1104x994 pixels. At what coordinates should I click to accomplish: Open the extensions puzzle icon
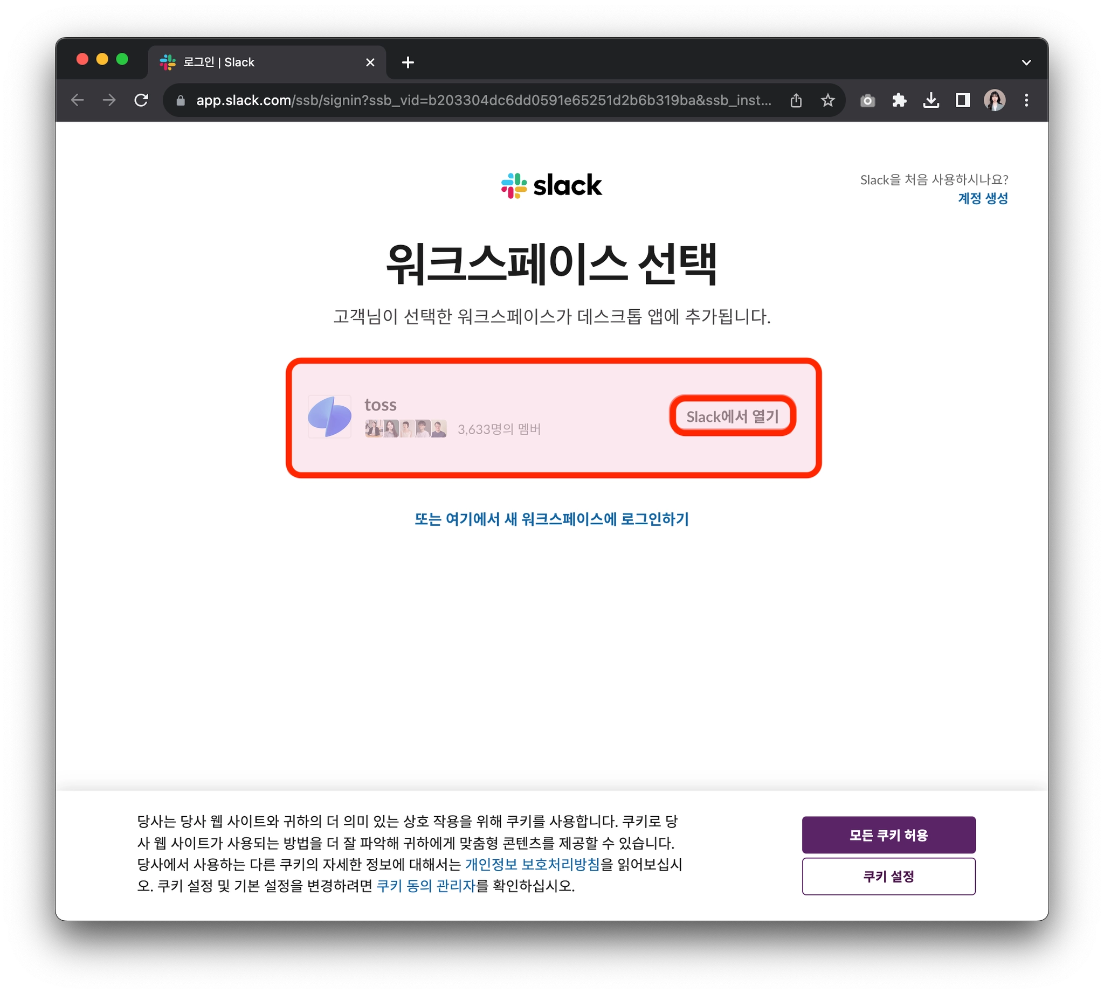point(899,100)
